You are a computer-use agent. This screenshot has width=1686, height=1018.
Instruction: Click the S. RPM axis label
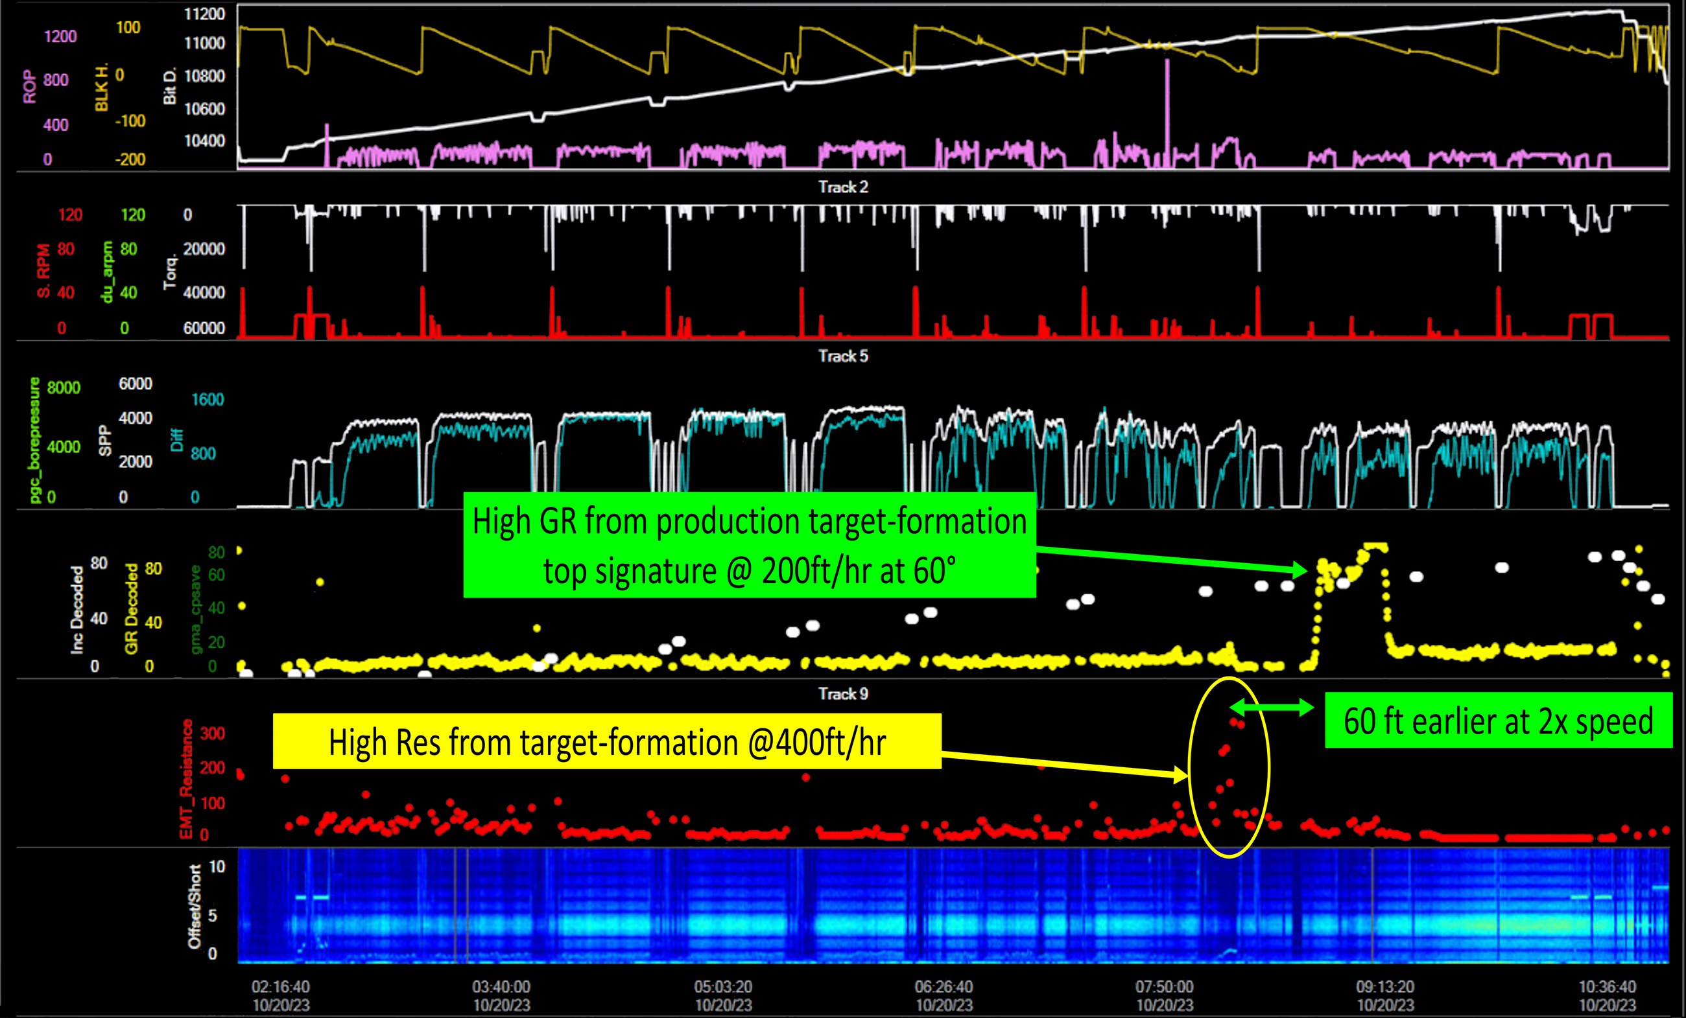tap(43, 271)
